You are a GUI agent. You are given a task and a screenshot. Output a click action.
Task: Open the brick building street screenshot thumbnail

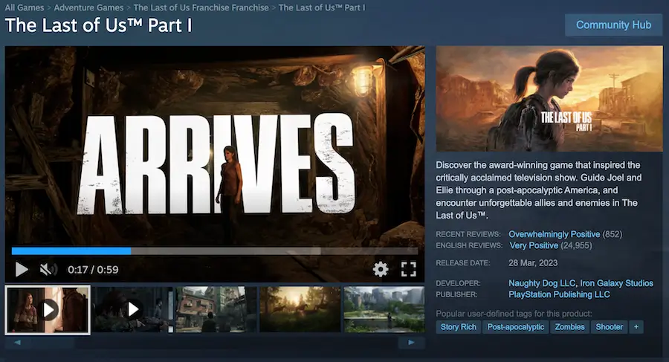coord(216,309)
